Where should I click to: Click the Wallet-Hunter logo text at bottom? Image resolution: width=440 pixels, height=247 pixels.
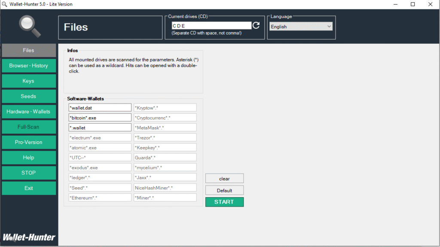[x=29, y=238]
